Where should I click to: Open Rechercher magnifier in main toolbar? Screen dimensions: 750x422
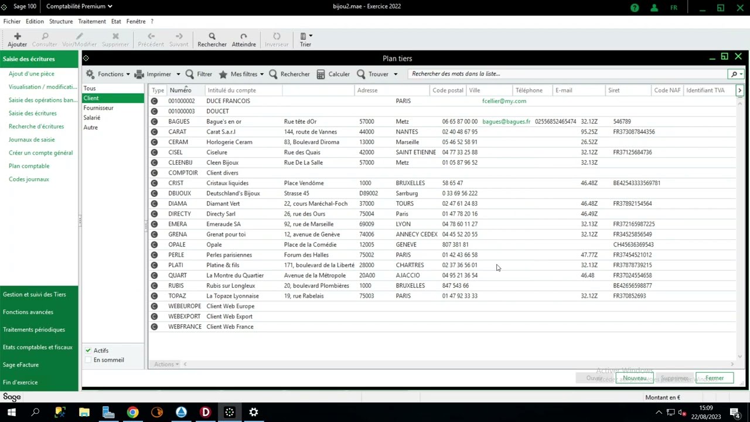pyautogui.click(x=212, y=36)
